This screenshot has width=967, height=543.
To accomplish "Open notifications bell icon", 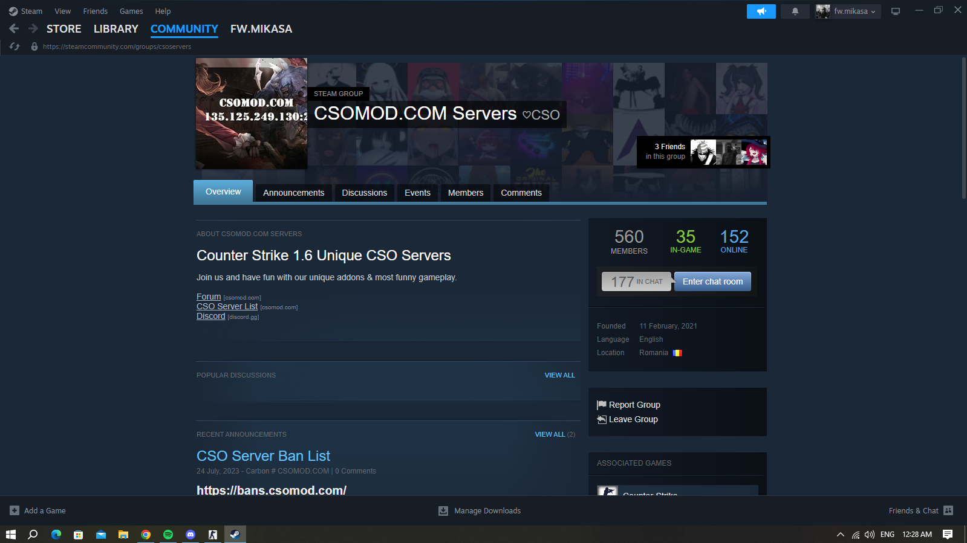I will pyautogui.click(x=795, y=11).
